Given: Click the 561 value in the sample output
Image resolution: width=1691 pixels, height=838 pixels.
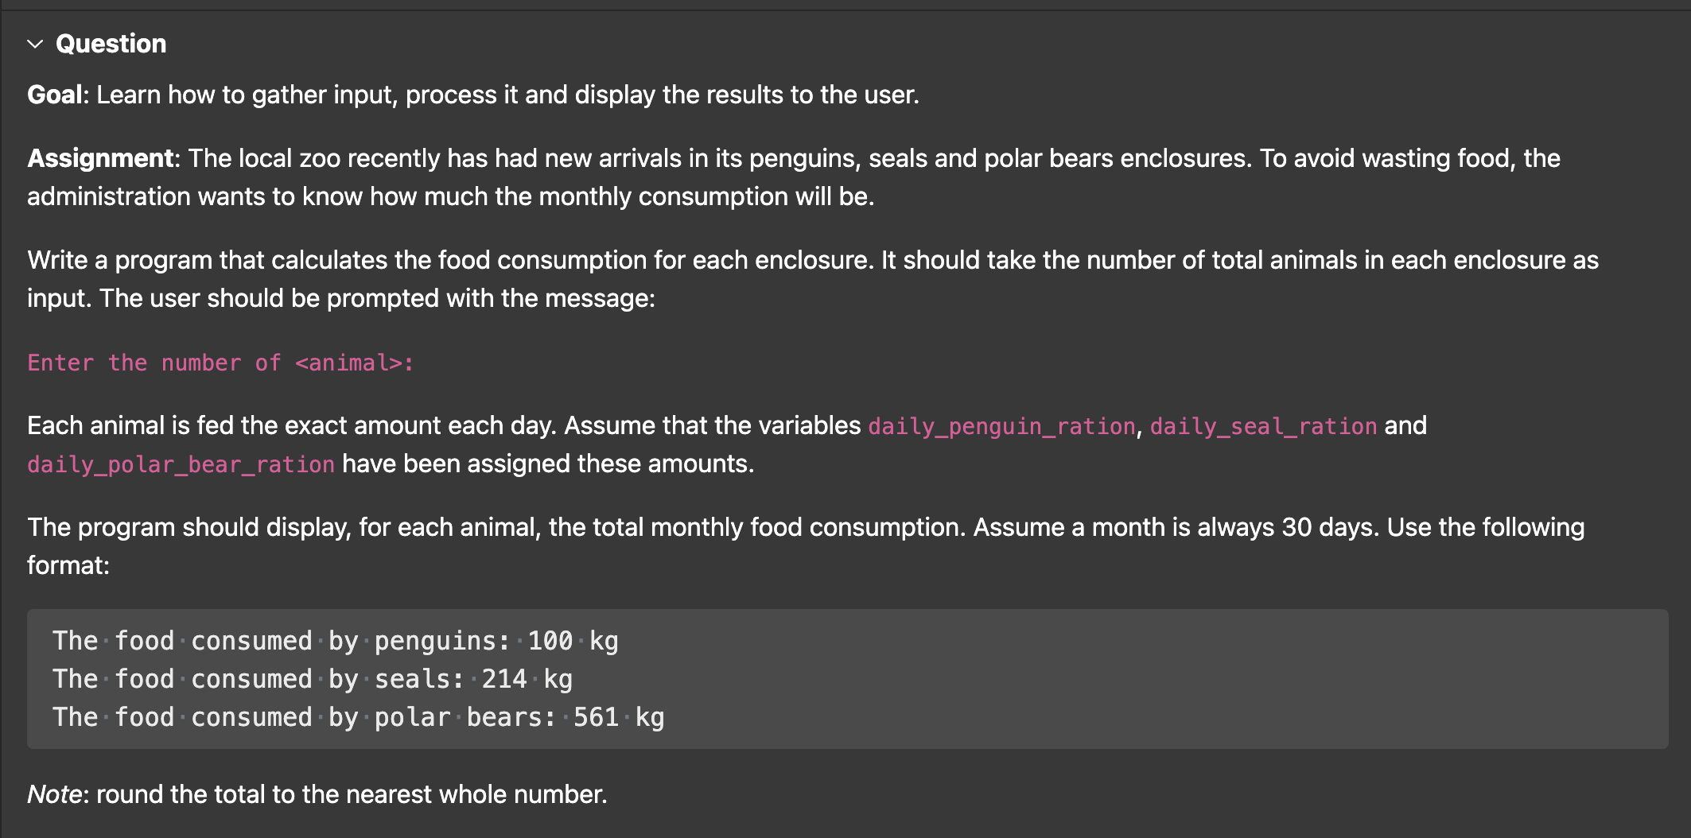Looking at the screenshot, I should pos(596,717).
